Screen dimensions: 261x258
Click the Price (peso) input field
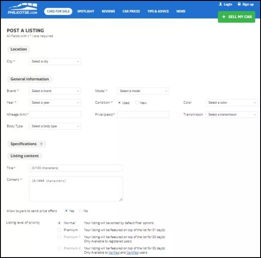(x=143, y=115)
